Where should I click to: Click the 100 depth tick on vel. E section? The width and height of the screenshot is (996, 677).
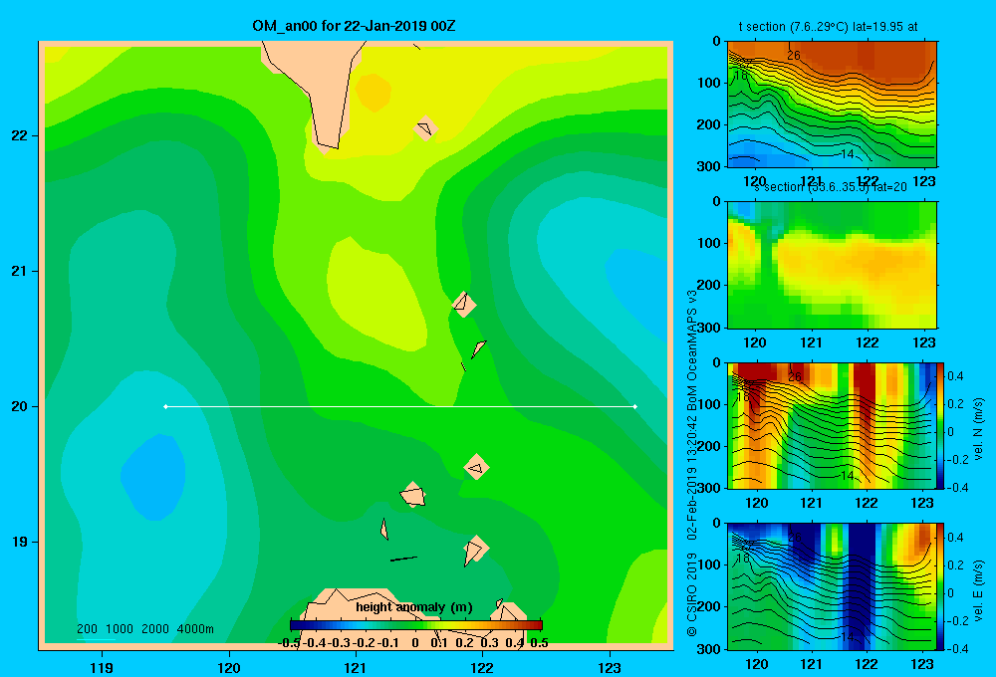707,564
